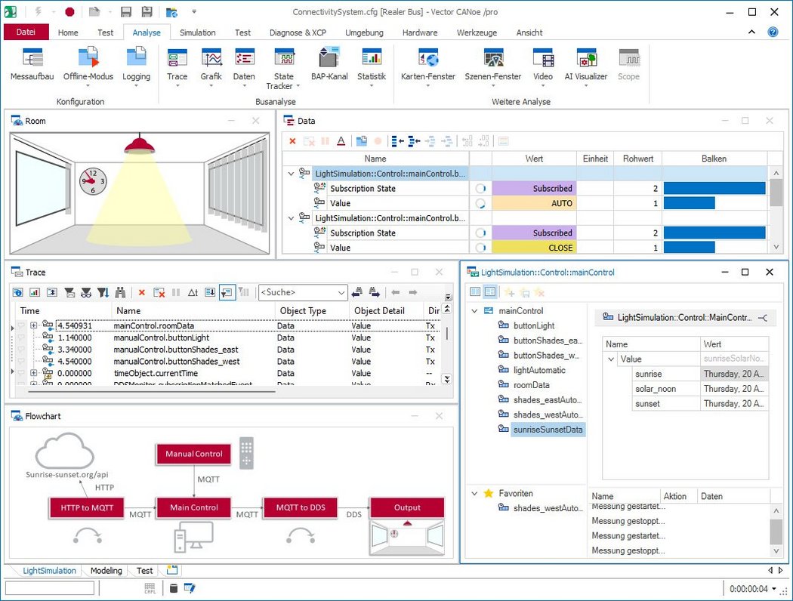Click the Manual Control block in Flowchart
The height and width of the screenshot is (601, 793).
(x=193, y=454)
